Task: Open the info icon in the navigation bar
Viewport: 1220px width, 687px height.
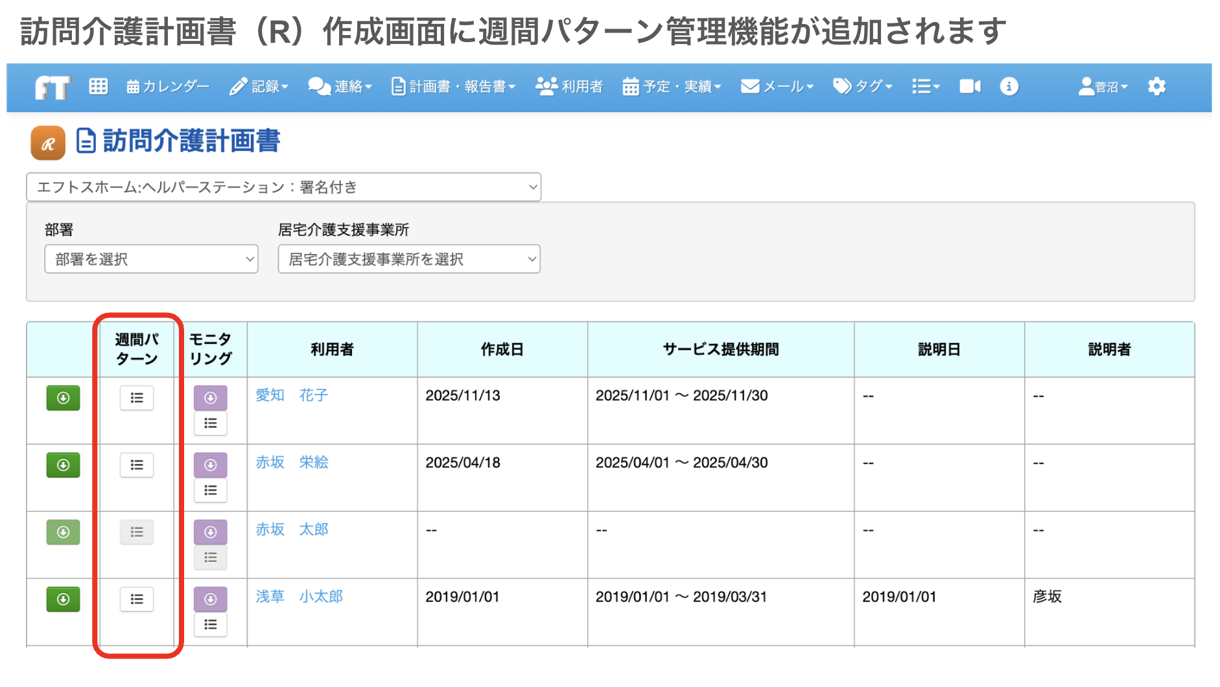Action: (x=1009, y=86)
